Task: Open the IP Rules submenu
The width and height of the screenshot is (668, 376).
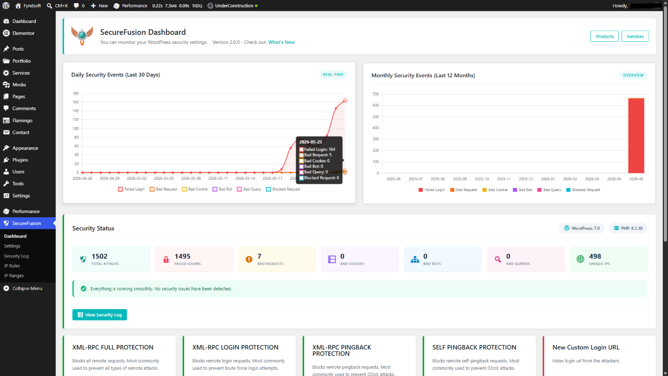Action: pyautogui.click(x=12, y=266)
